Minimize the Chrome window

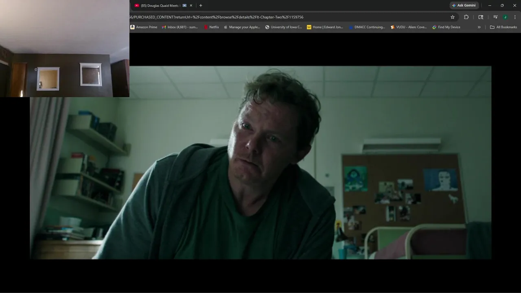[490, 5]
